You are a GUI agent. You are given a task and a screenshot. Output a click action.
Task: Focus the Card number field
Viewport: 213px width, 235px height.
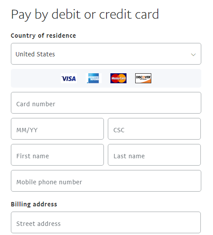(x=106, y=103)
